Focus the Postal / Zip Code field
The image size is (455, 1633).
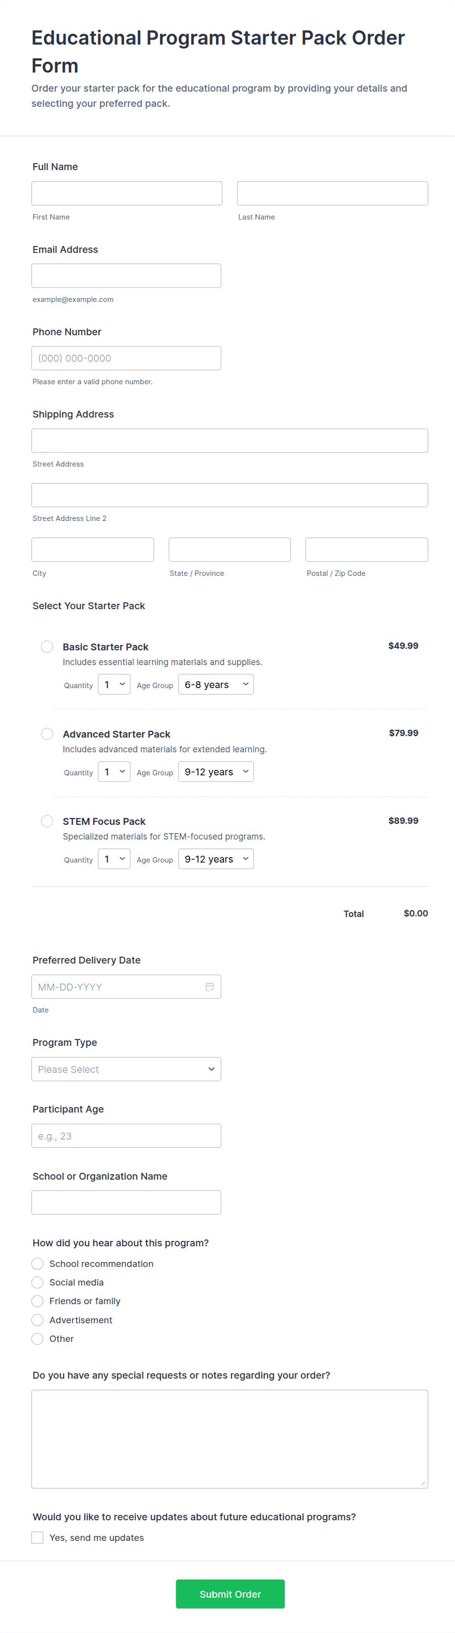pos(366,549)
